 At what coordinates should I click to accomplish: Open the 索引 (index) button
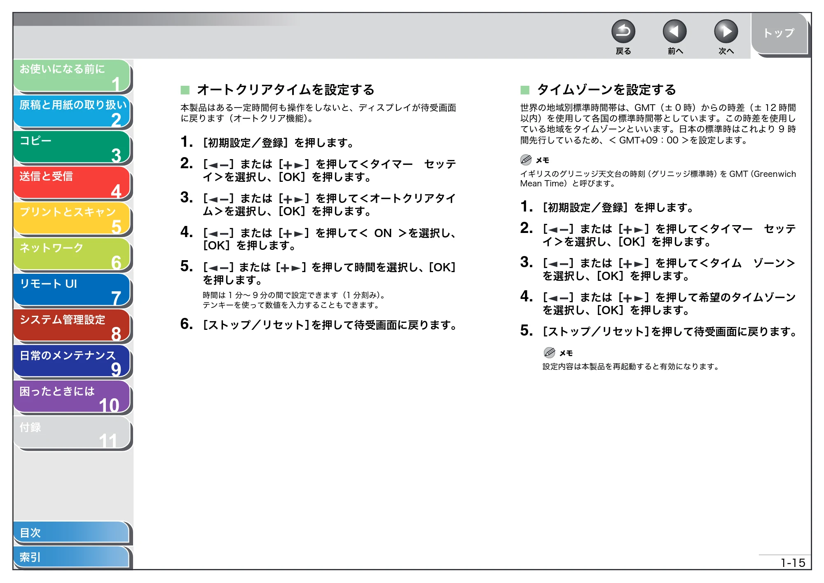click(72, 557)
